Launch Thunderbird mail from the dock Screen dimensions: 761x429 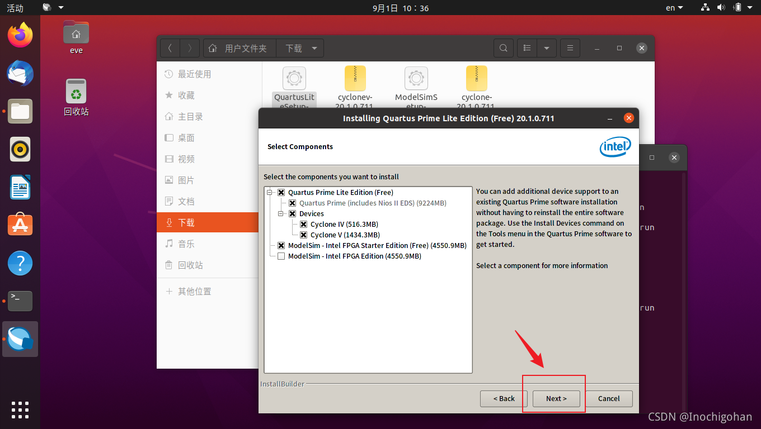pos(20,73)
